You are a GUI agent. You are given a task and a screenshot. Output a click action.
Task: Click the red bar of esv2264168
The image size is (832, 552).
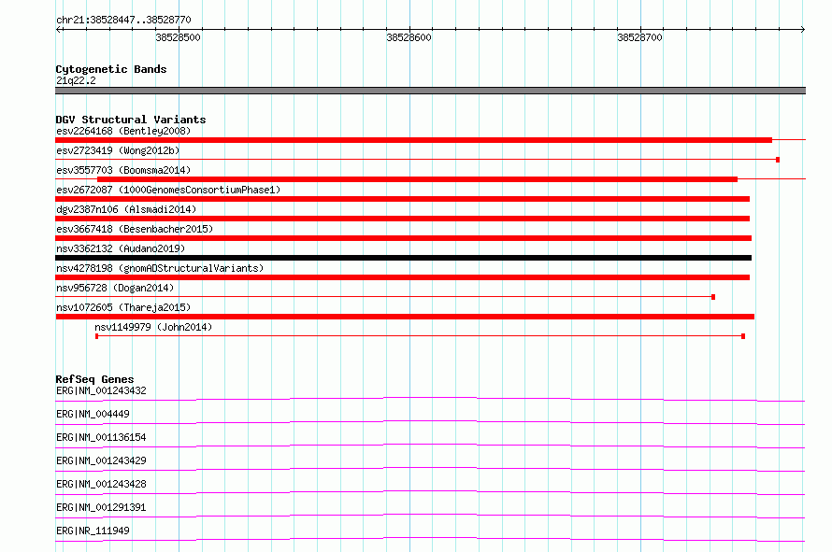(414, 140)
